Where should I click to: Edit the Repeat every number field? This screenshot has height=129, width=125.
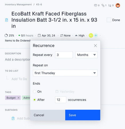[64, 55]
